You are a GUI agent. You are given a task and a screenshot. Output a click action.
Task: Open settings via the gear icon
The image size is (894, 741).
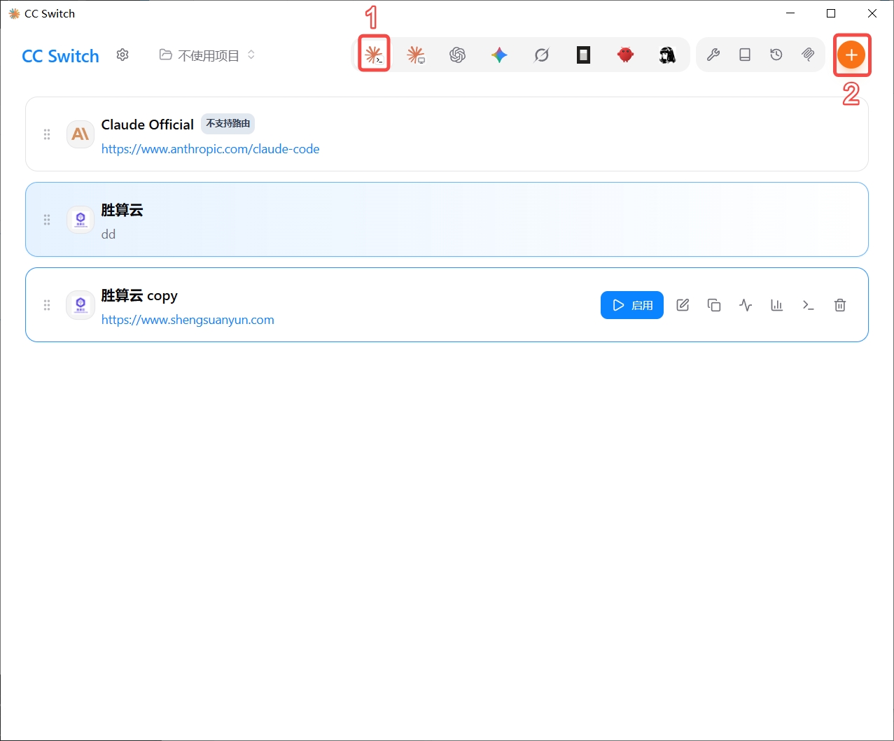[123, 55]
